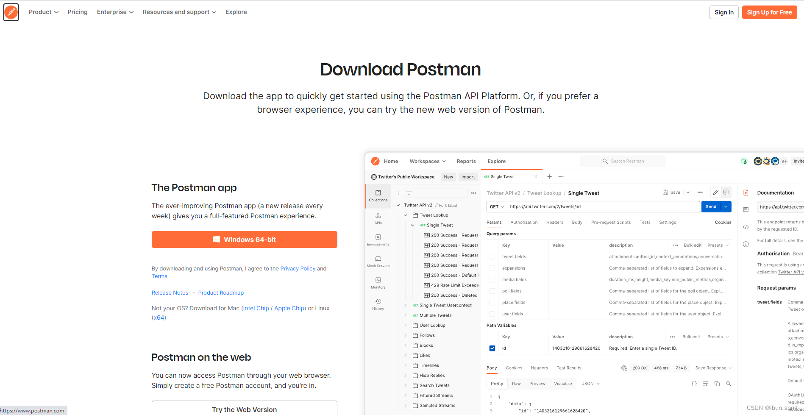This screenshot has height=415, width=804.
Task: Click the copy response icon
Action: click(717, 384)
